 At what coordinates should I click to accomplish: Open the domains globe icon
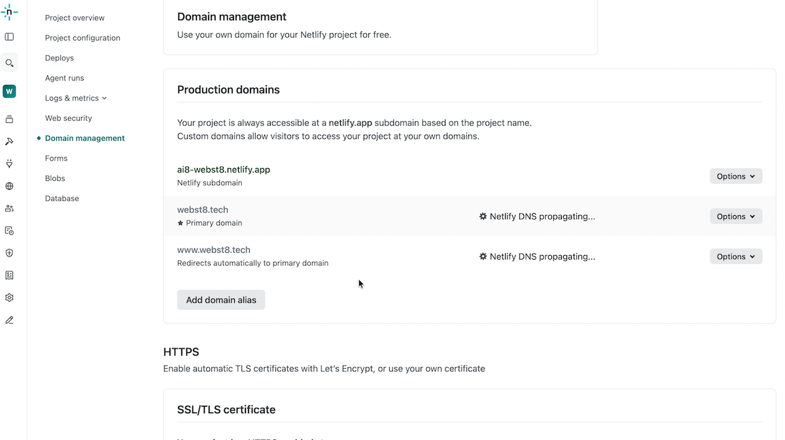point(9,186)
